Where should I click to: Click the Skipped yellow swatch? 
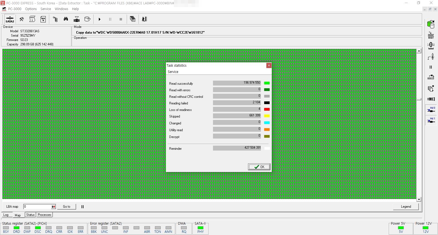pos(267,116)
